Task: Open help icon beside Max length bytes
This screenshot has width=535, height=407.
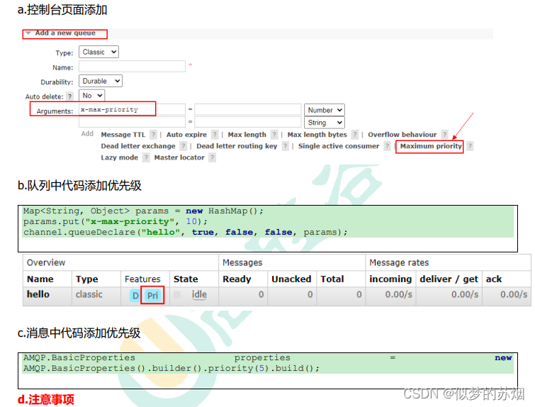Action: [355, 135]
